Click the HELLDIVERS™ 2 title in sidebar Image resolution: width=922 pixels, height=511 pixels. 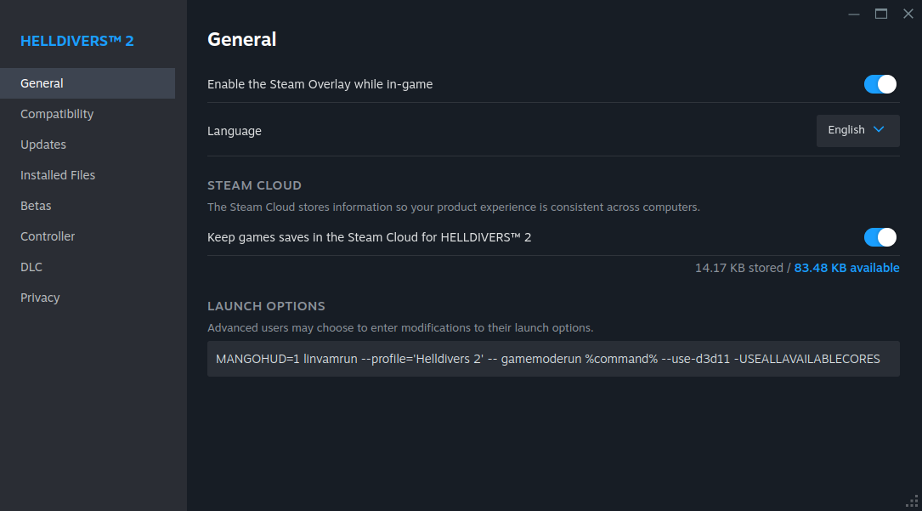pos(77,41)
